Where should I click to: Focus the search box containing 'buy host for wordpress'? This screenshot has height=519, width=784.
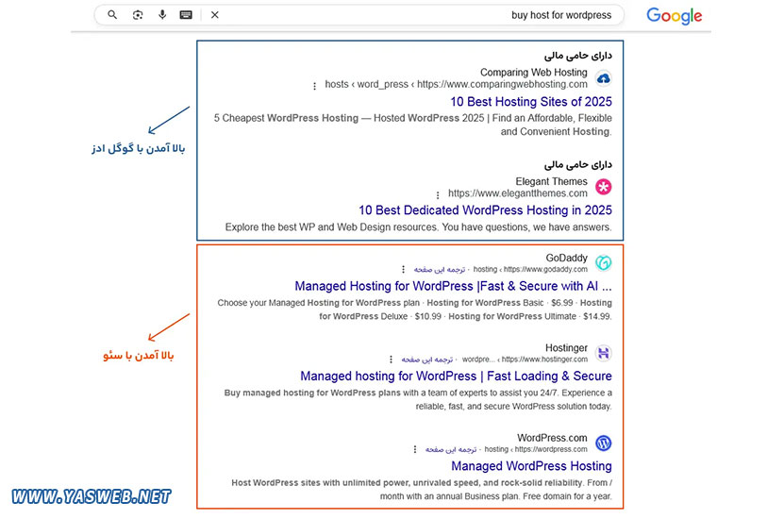point(359,15)
